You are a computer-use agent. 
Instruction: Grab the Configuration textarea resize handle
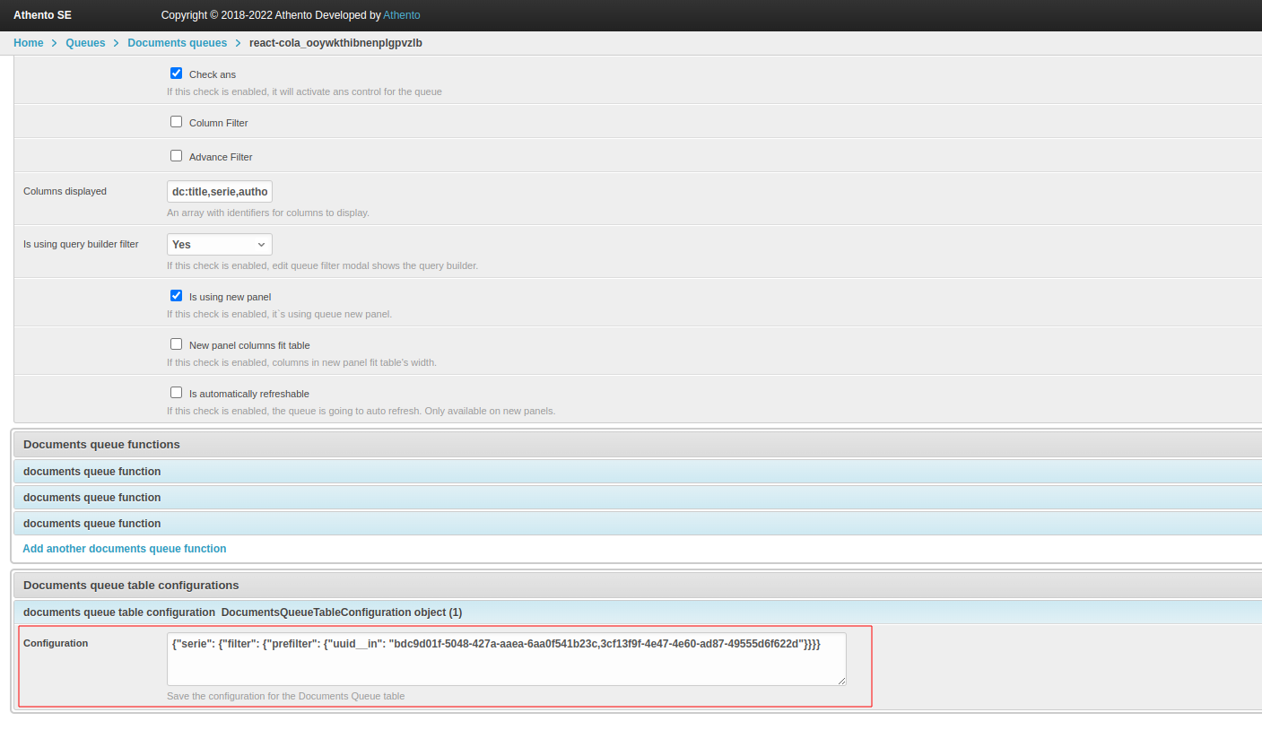point(841,681)
